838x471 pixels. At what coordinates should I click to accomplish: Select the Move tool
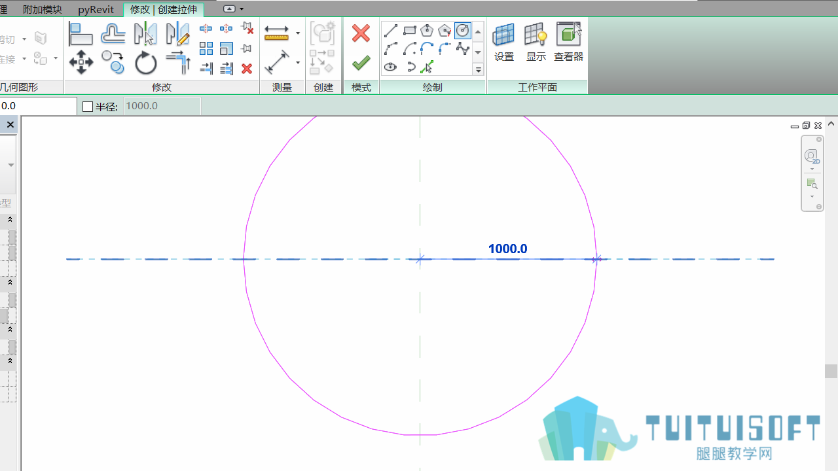tap(81, 63)
